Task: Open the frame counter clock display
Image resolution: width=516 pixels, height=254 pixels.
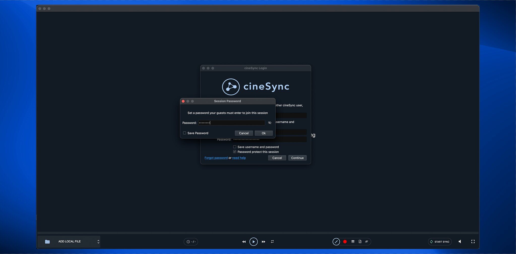Action: coord(191,242)
